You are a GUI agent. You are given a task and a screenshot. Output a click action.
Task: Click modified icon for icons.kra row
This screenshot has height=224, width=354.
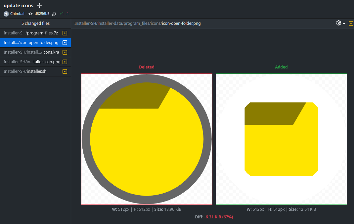65,52
